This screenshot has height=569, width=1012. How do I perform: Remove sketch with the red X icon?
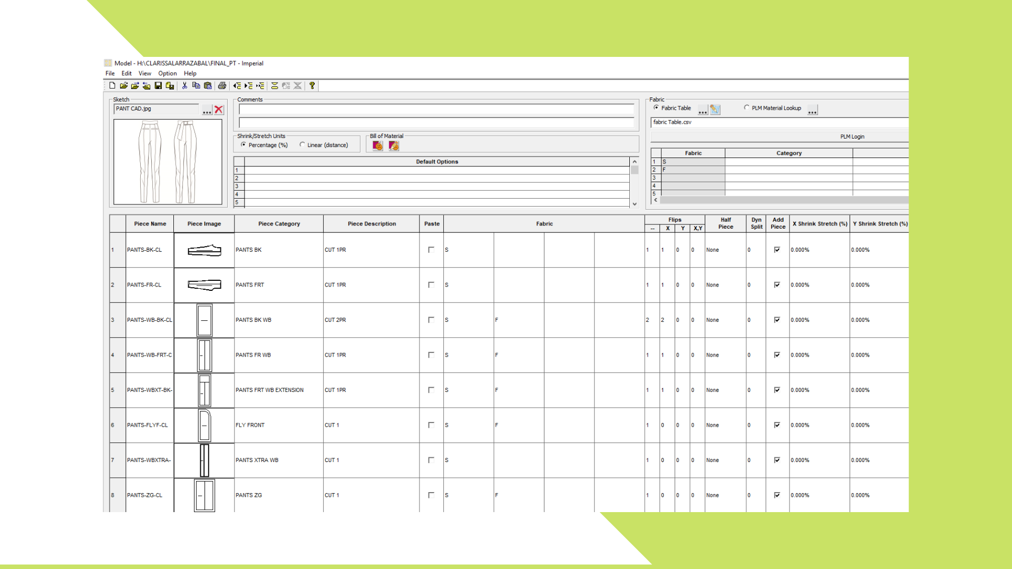[219, 110]
